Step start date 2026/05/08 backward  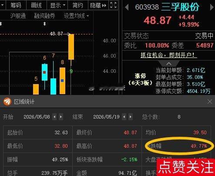coord(54,117)
